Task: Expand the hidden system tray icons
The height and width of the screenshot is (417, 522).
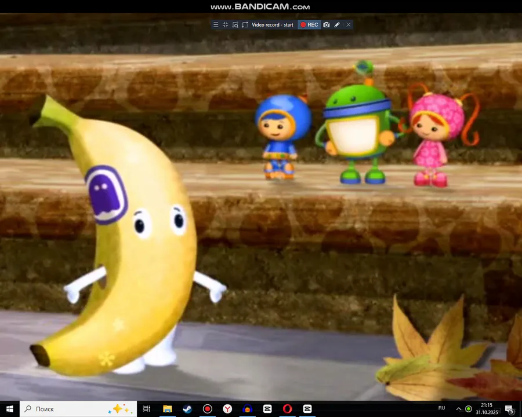Action: pyautogui.click(x=458, y=409)
